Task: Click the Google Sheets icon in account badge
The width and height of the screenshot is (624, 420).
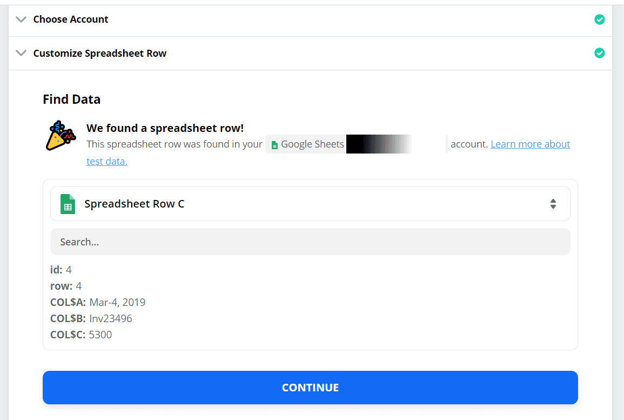Action: pyautogui.click(x=274, y=145)
